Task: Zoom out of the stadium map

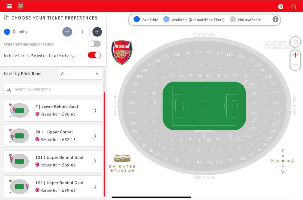Action: click(295, 65)
